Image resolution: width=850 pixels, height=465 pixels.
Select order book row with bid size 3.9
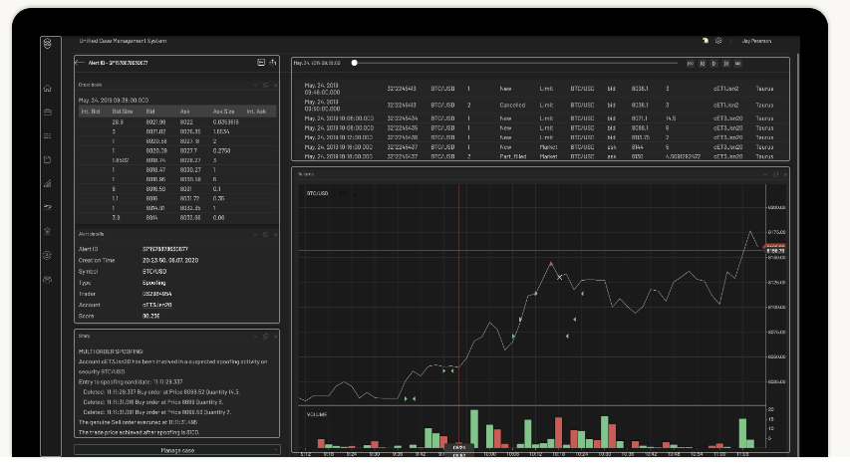point(177,217)
